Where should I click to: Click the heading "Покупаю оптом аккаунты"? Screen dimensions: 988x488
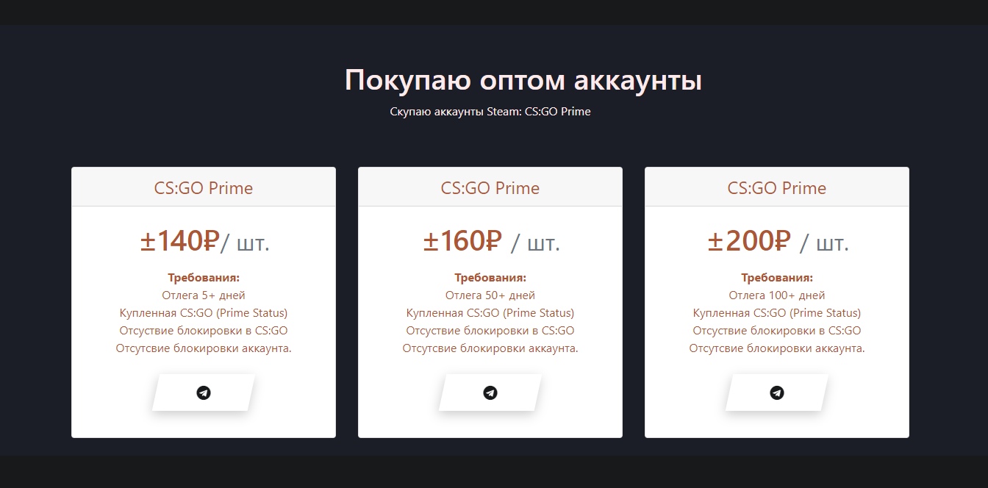[x=523, y=80]
